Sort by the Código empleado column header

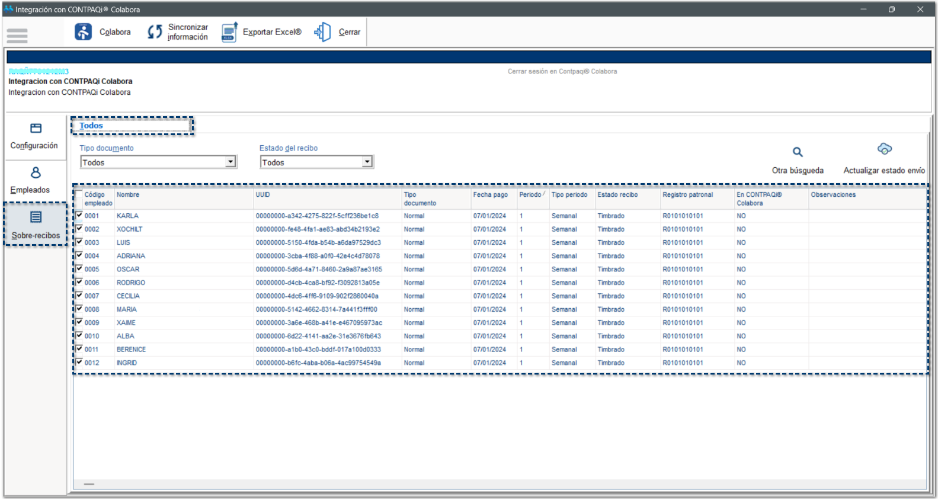(98, 199)
